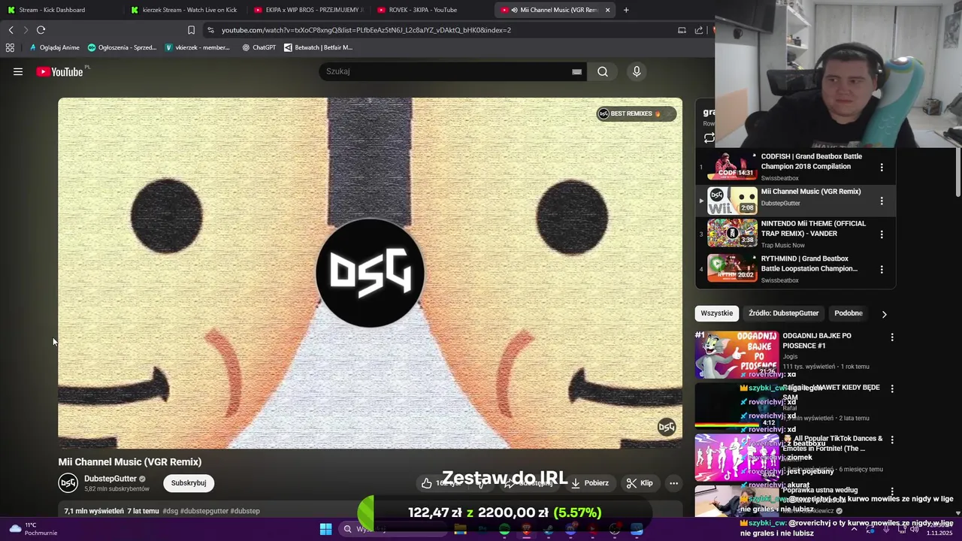This screenshot has width=962, height=541.
Task: Open Windows Start menu
Action: tap(325, 529)
